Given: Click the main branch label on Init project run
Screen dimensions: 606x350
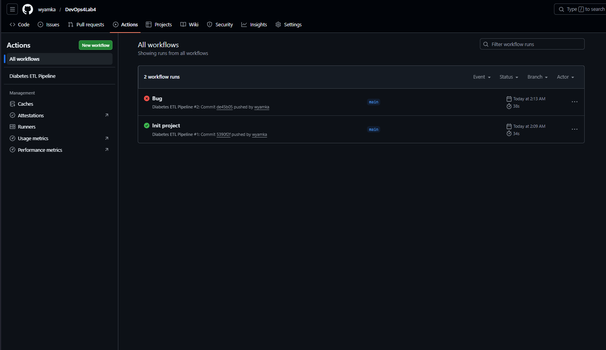Looking at the screenshot, I should tap(374, 130).
